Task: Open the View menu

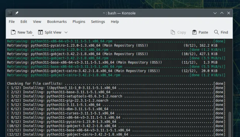Action: [x=37, y=21]
